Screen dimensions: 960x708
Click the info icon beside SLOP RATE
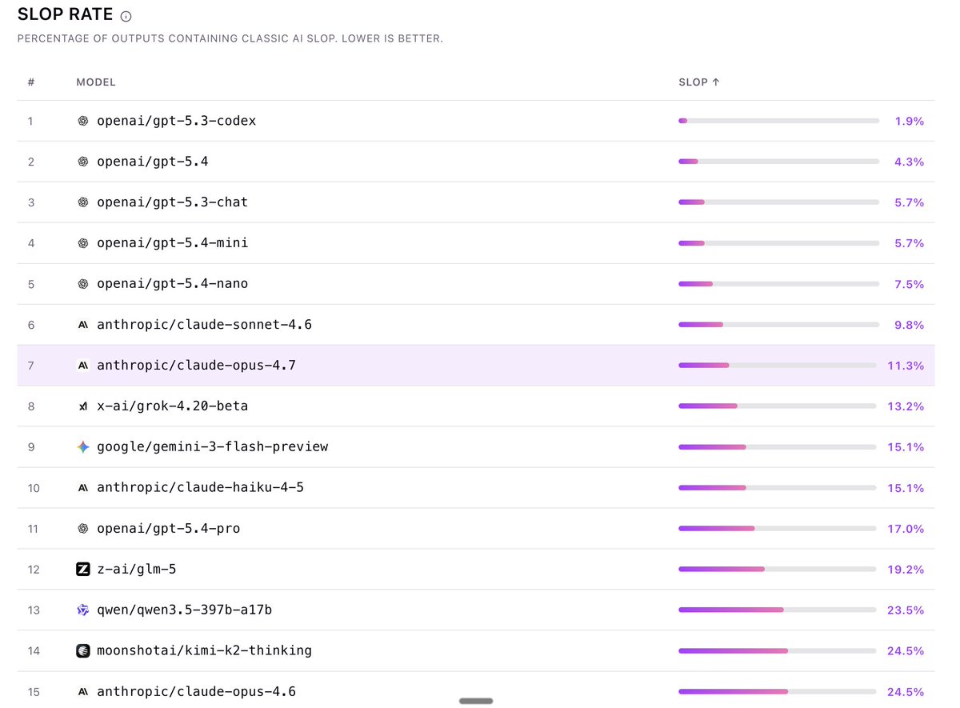(126, 17)
